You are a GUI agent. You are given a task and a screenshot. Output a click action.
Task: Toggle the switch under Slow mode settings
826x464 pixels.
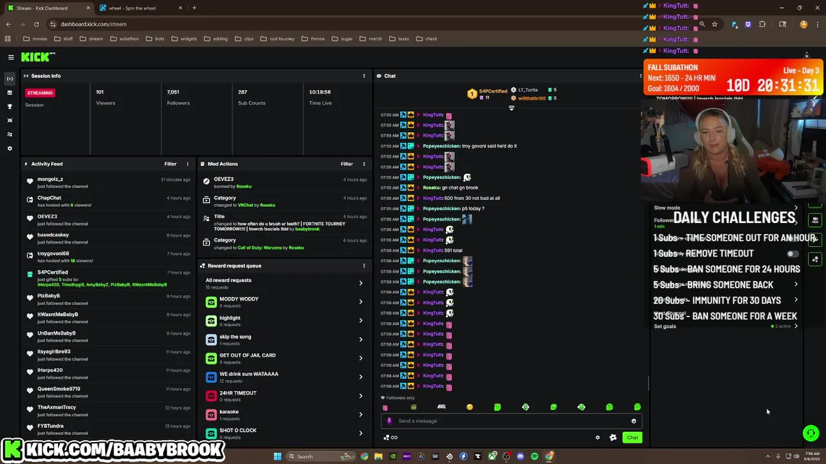pos(792,254)
